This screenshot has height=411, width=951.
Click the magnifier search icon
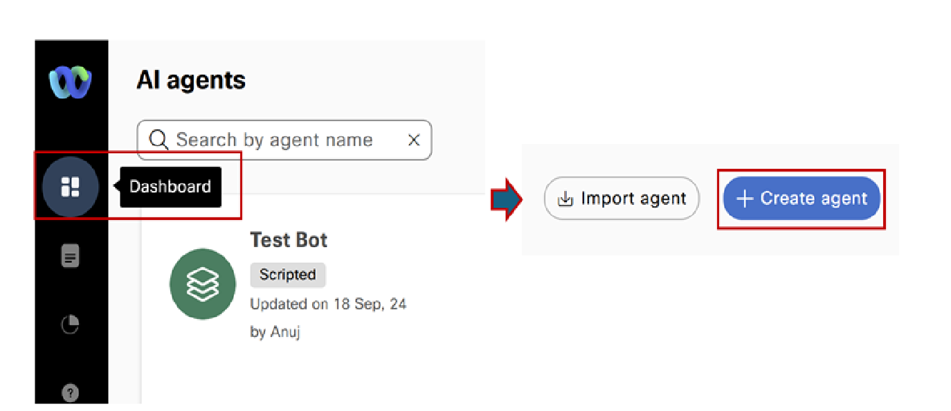pyautogui.click(x=158, y=140)
